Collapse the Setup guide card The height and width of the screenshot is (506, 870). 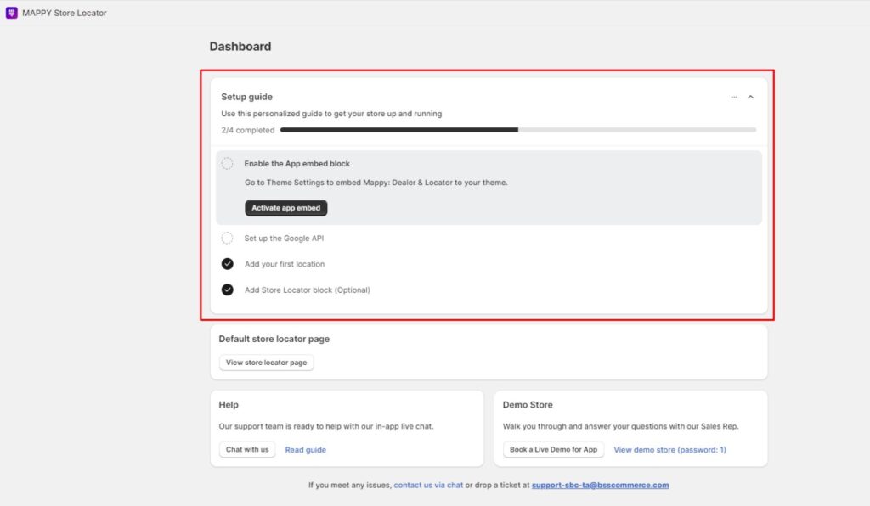[x=751, y=97]
